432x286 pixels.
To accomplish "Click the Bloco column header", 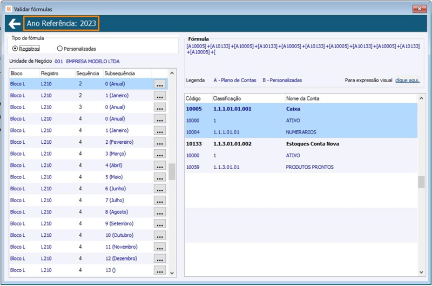I will pos(24,74).
